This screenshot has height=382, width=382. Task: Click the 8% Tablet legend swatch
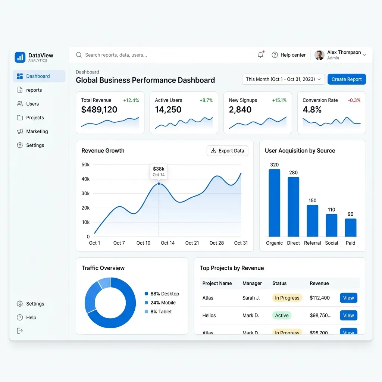(x=146, y=311)
